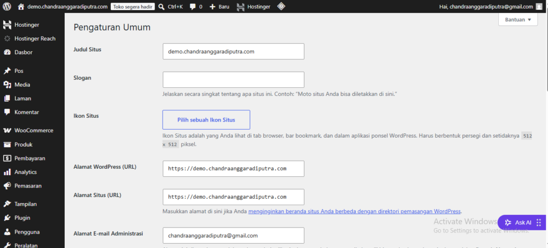
Task: Open the Tampilan menu item
Action: (32, 204)
